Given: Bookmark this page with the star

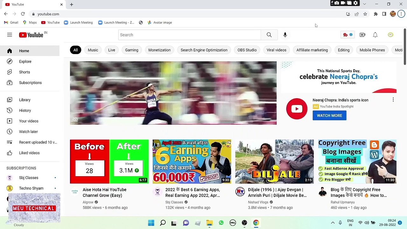Looking at the screenshot, I should point(365,14).
